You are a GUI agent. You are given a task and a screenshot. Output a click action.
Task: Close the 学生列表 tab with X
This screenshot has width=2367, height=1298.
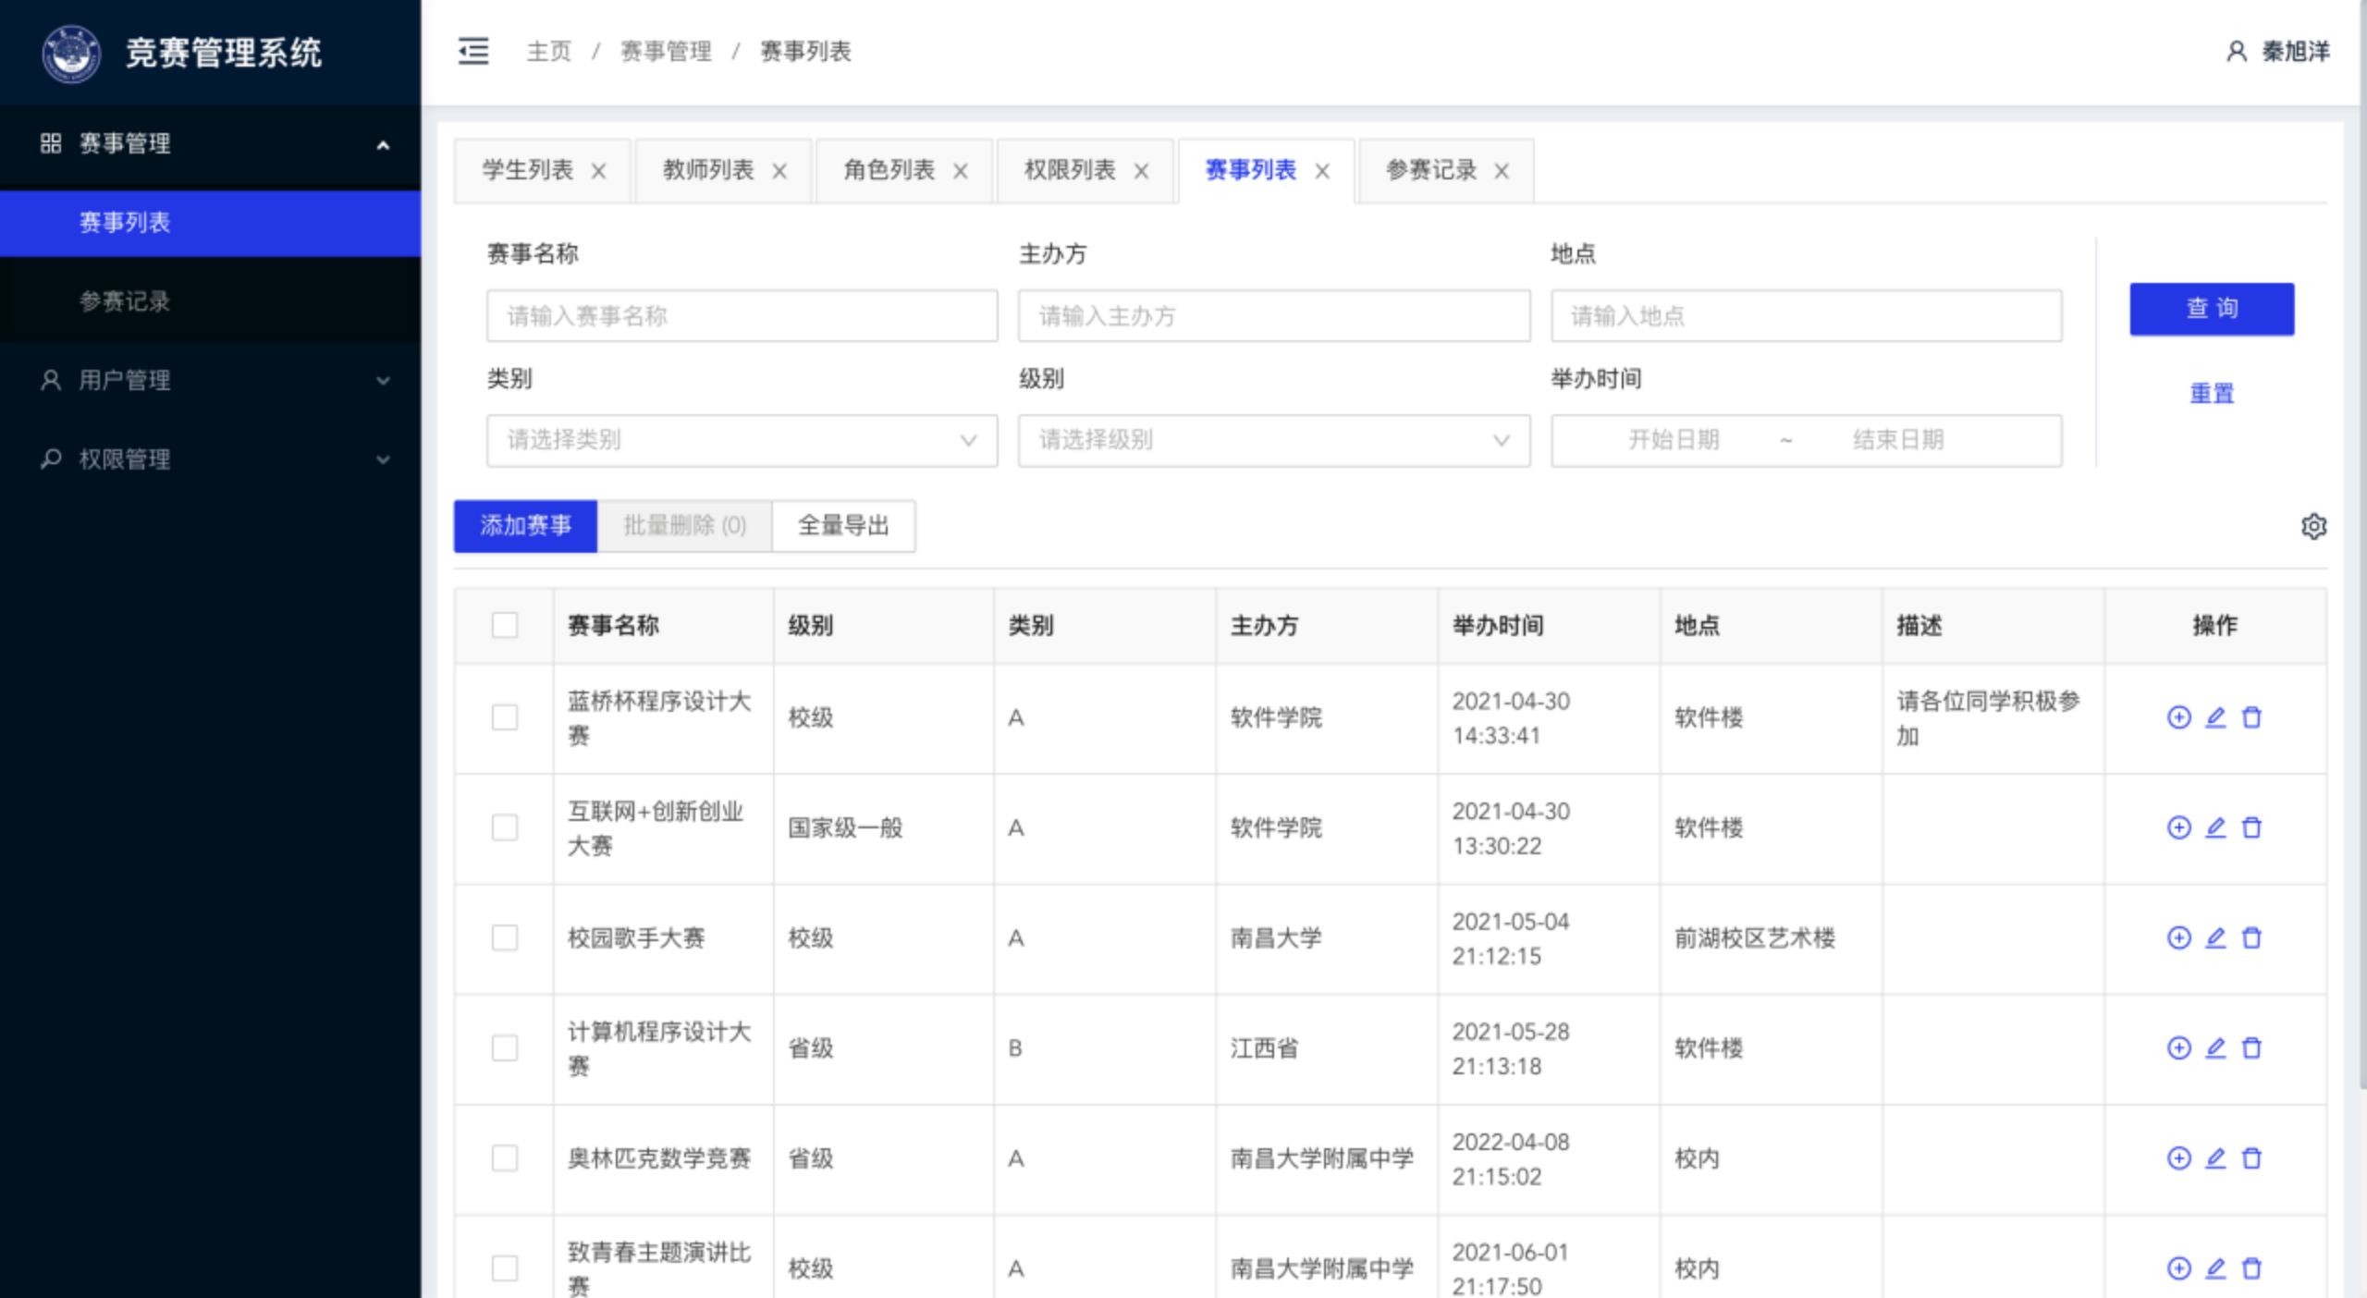[598, 171]
